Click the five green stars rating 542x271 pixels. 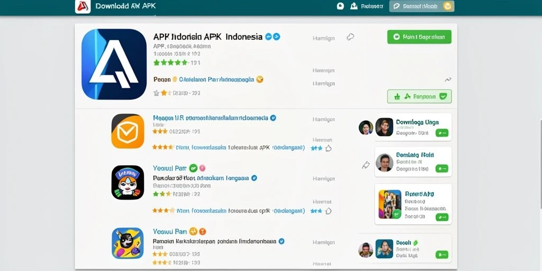click(170, 62)
